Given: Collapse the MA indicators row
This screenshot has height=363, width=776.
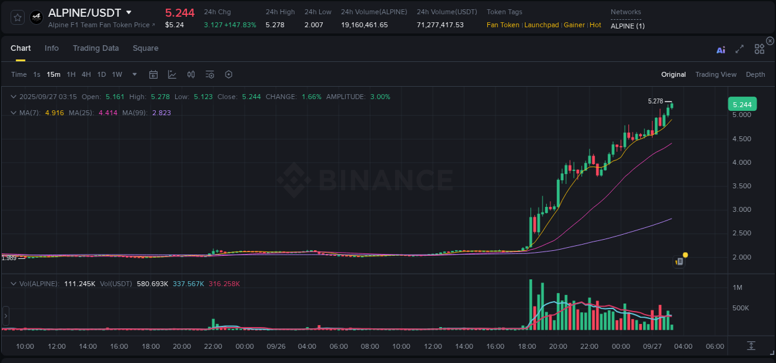Looking at the screenshot, I should tap(13, 113).
